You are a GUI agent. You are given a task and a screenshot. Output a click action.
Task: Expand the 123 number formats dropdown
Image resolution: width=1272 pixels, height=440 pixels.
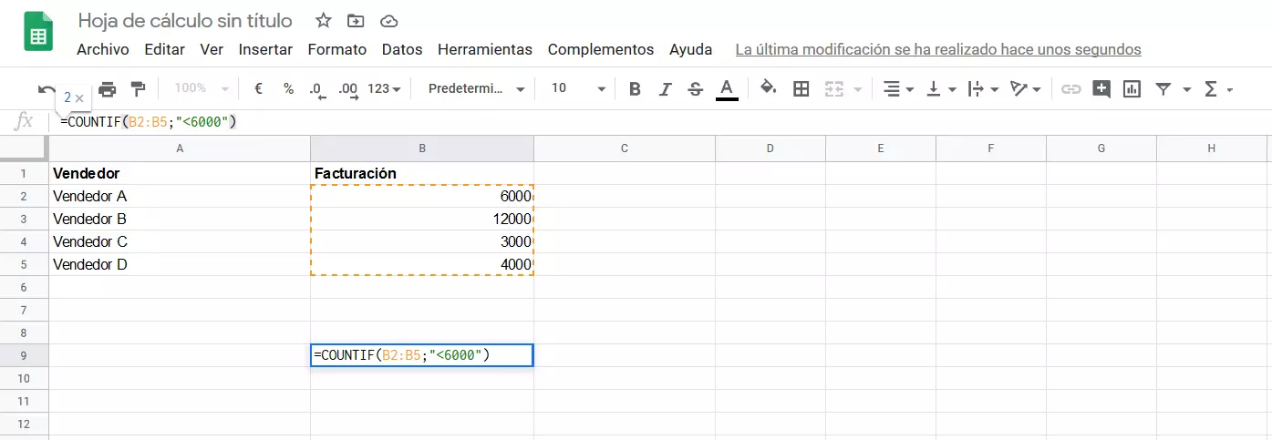coord(384,88)
